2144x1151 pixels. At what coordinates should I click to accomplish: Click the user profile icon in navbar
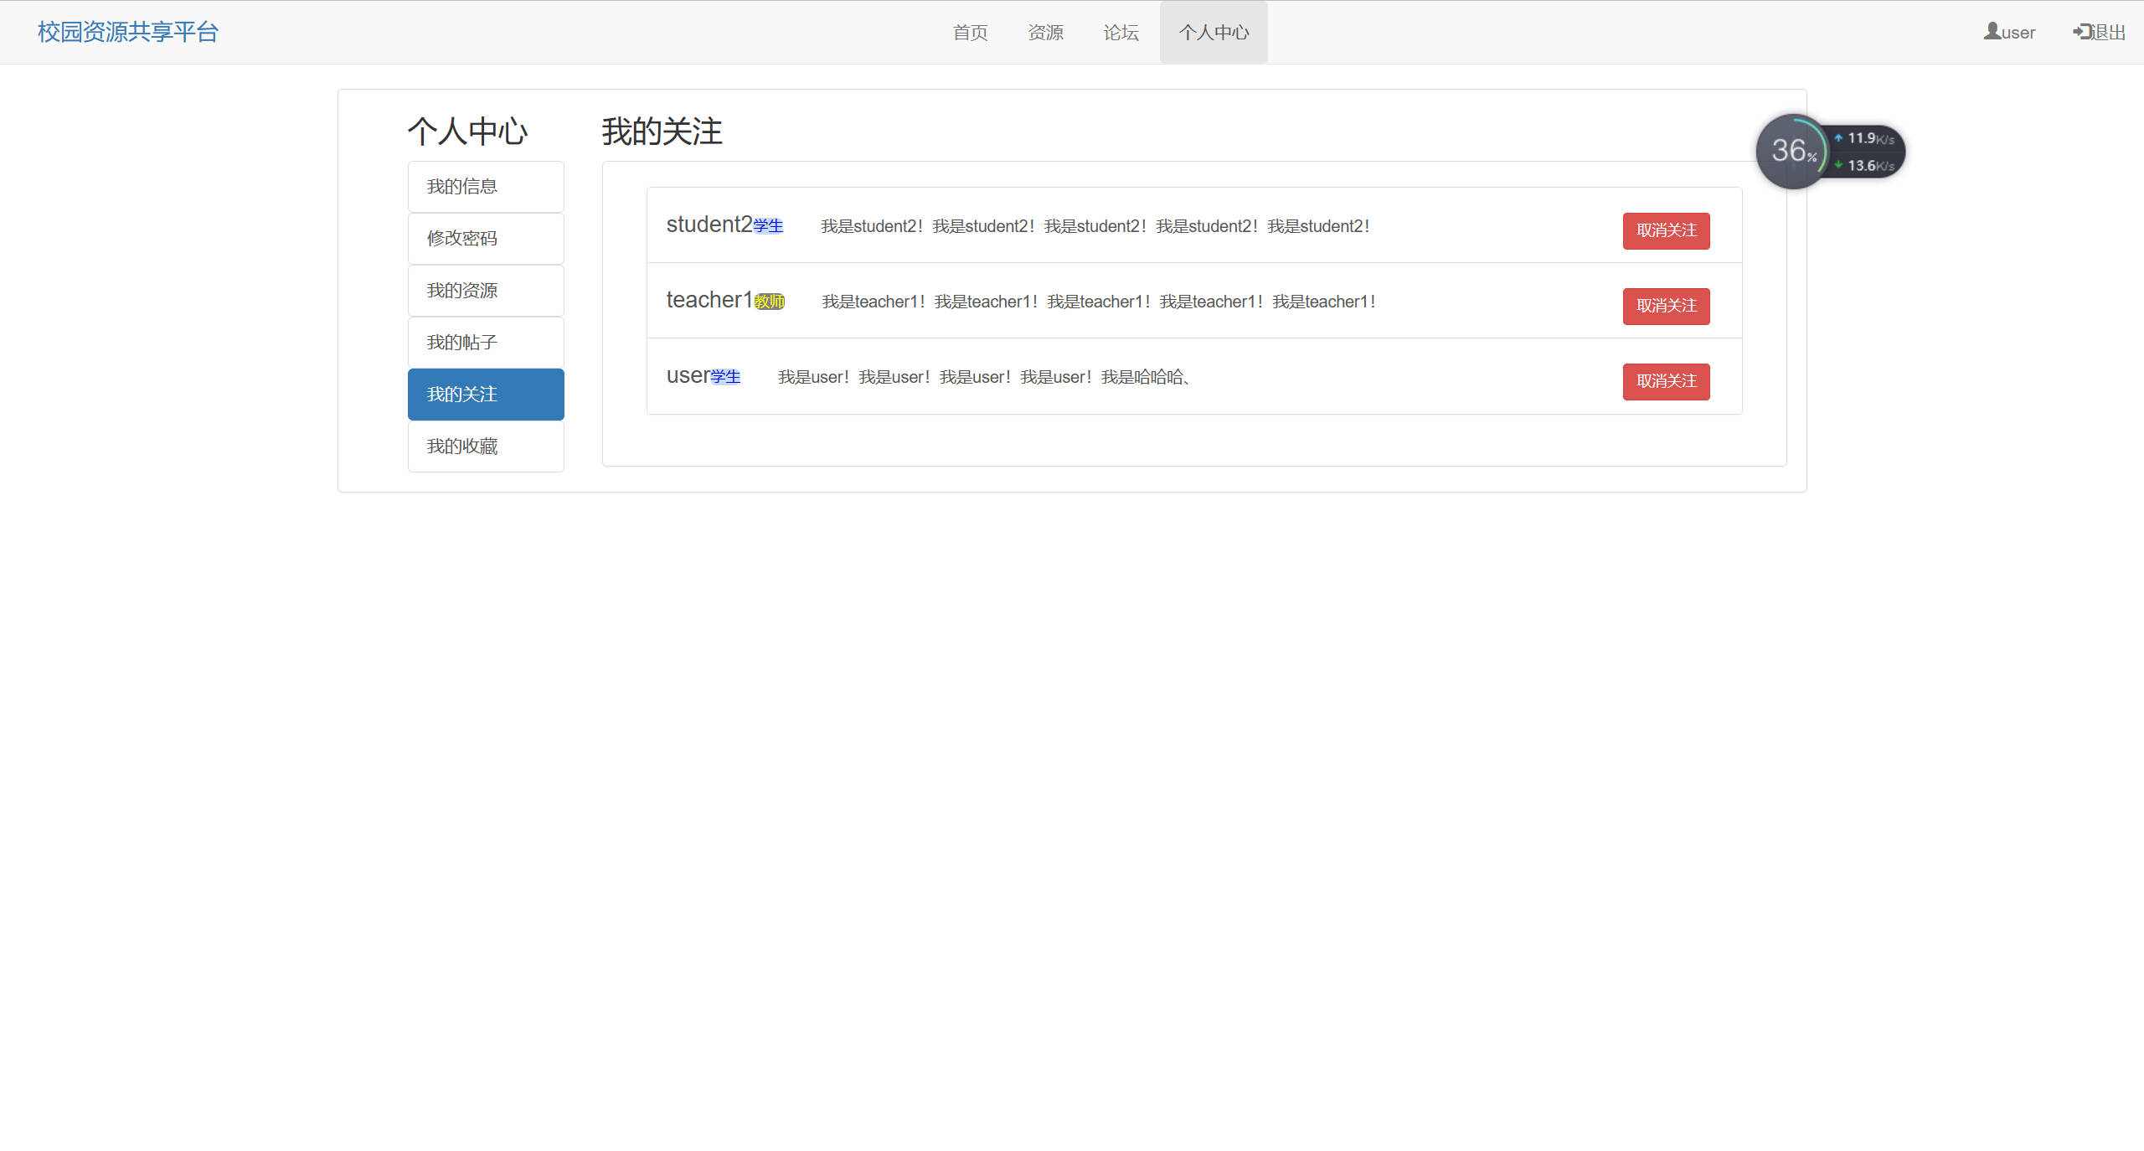click(x=1992, y=32)
